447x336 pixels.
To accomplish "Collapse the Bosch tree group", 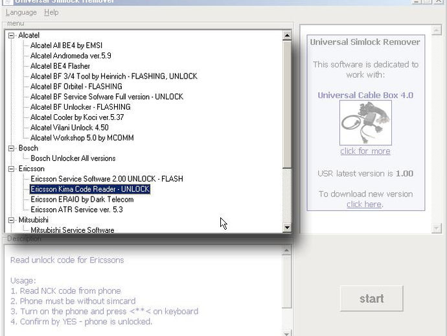I will pos(12,148).
